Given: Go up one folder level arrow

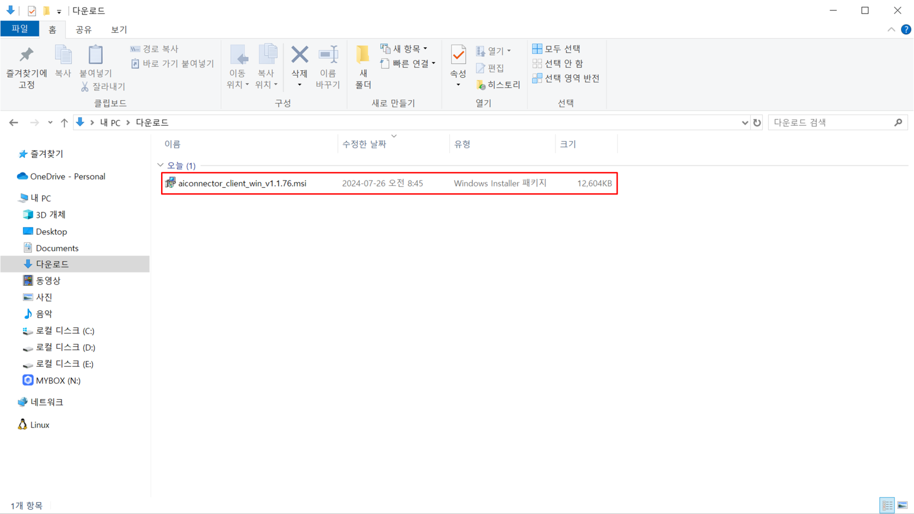Looking at the screenshot, I should 64,122.
